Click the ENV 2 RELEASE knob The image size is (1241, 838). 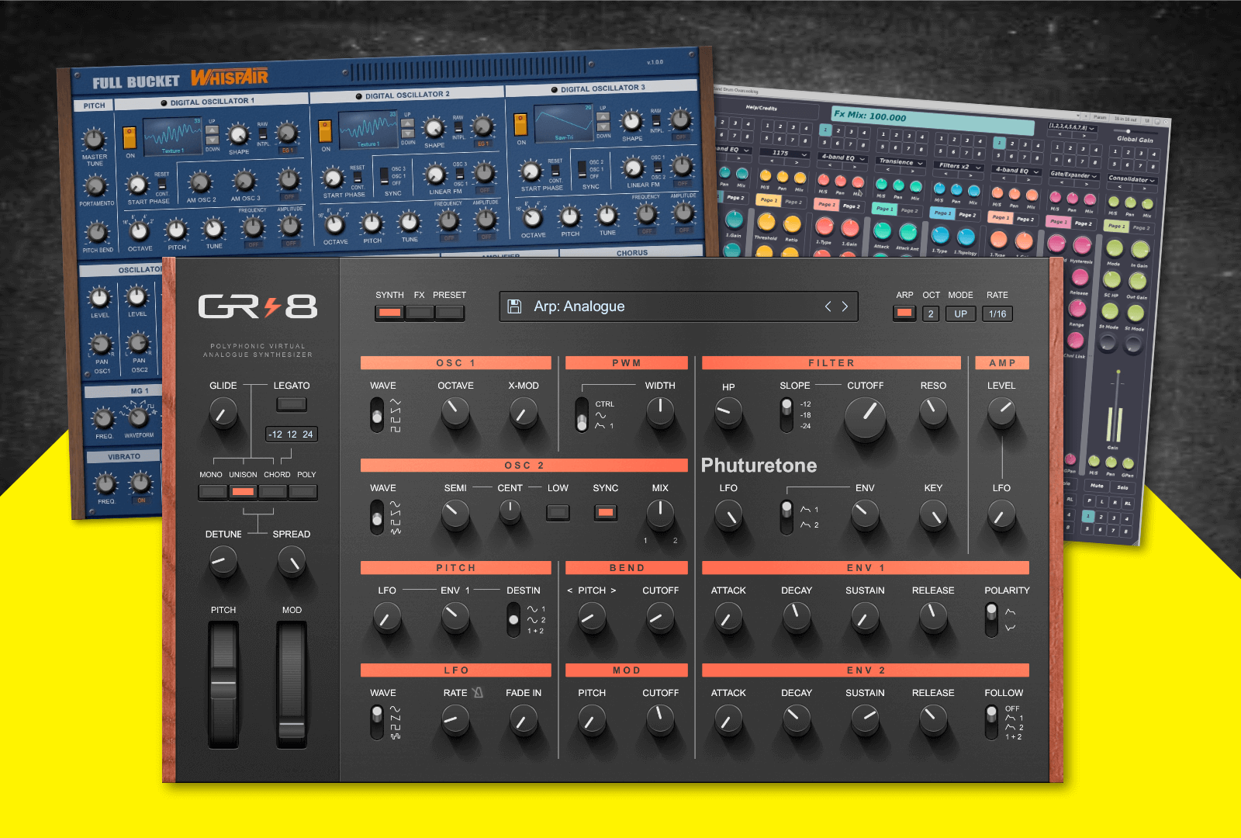(x=933, y=719)
